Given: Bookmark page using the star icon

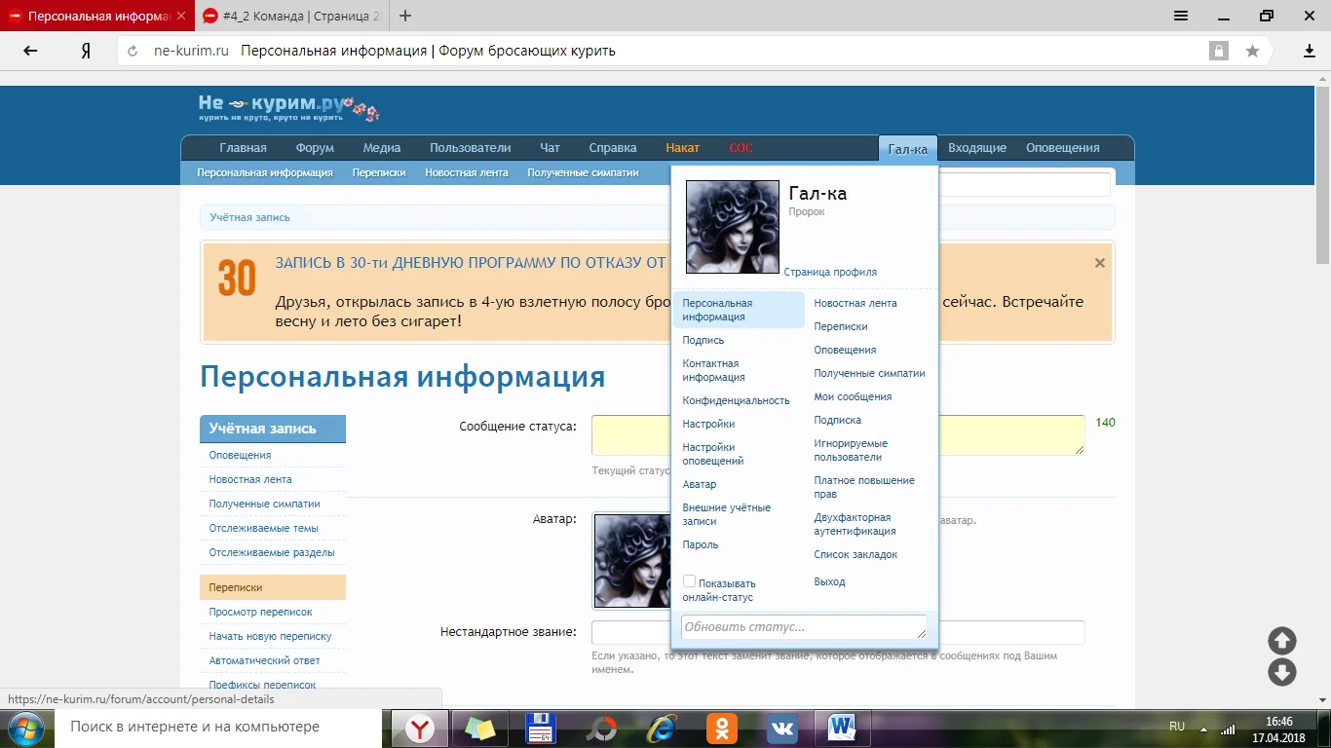Looking at the screenshot, I should 1252,51.
